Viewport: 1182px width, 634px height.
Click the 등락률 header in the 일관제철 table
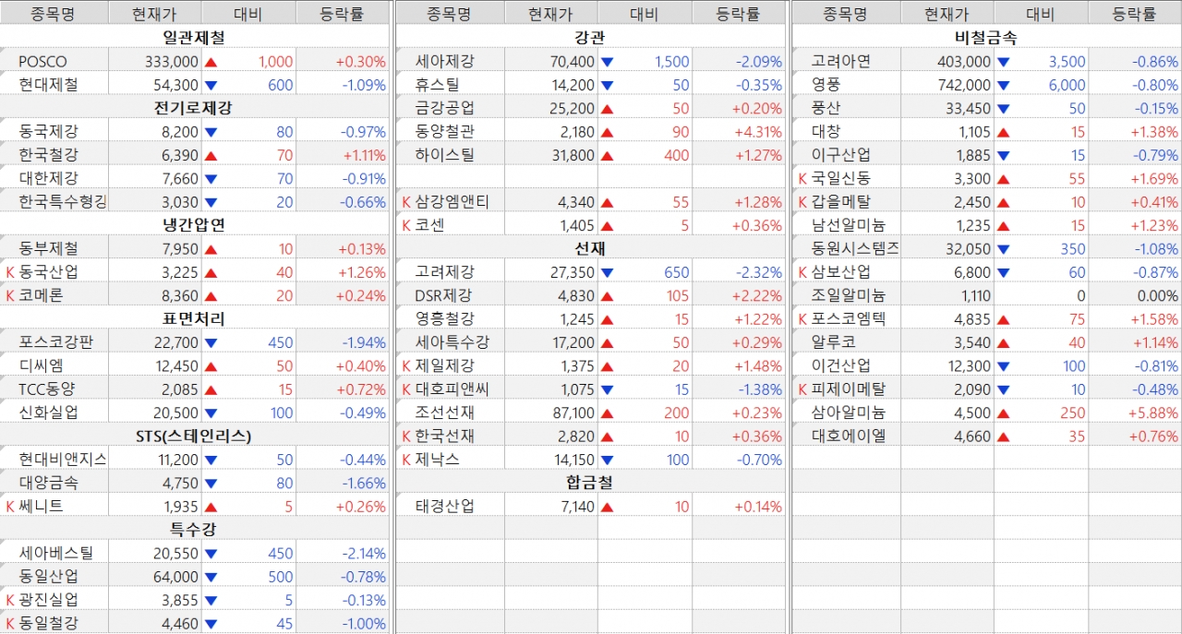(x=342, y=14)
